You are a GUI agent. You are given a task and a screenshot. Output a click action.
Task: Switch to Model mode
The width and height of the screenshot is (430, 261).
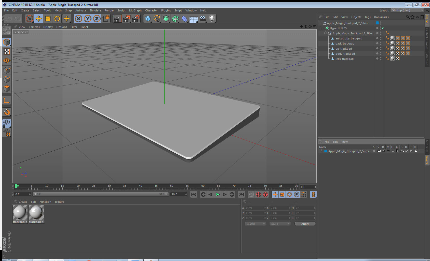pos(7,42)
